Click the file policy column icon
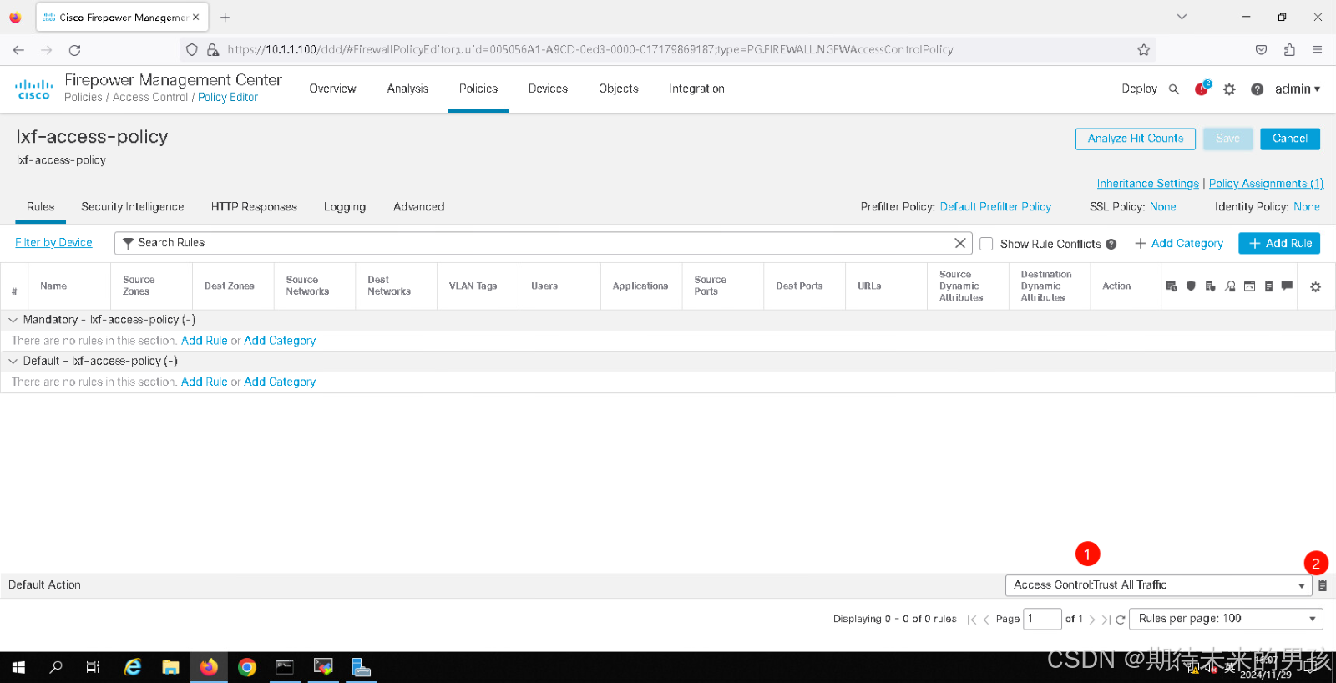 point(1210,286)
